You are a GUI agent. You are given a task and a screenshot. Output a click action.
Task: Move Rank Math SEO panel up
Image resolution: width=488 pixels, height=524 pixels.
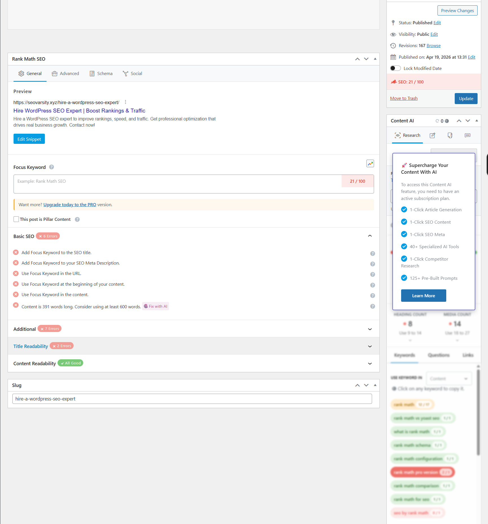click(x=357, y=59)
